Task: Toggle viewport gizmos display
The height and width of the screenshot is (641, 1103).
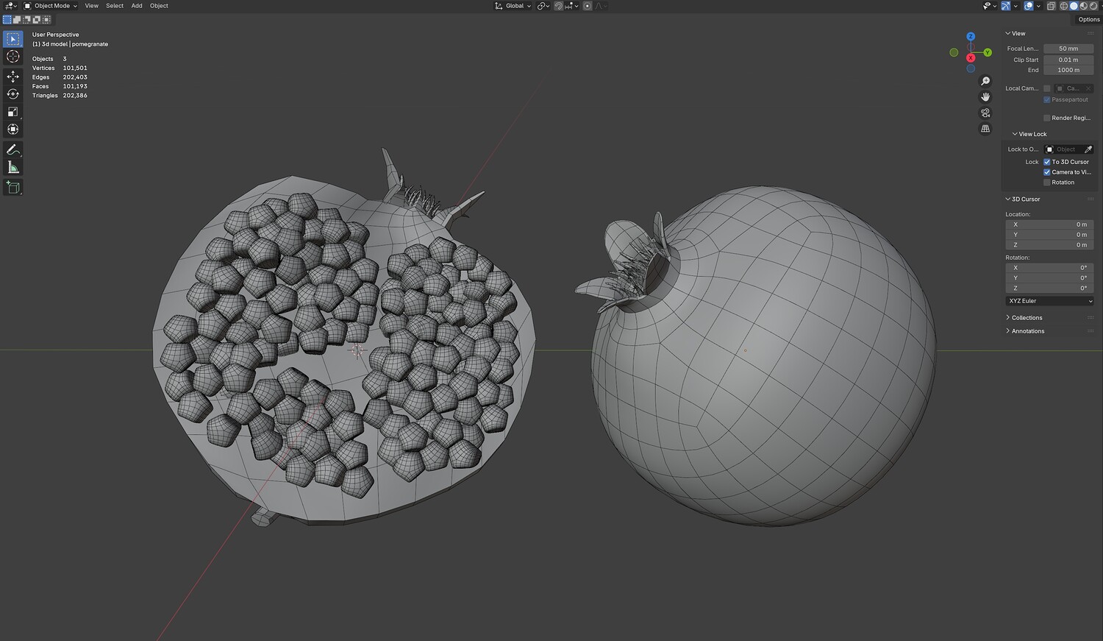Action: click(x=1006, y=6)
